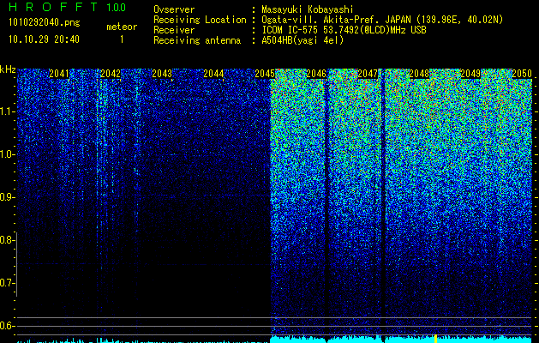539x343 pixels.
Task: Click the 0.7 kHz axis label
Action: tap(7, 283)
